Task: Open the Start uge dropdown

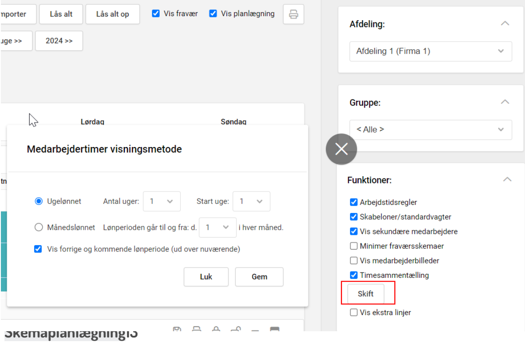Action: [x=251, y=201]
